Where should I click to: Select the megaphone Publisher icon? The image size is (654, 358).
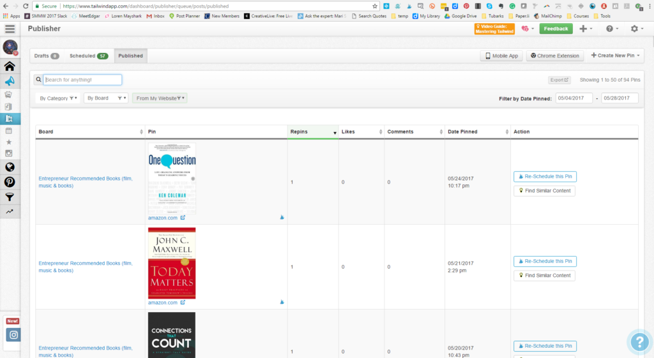coord(10,81)
